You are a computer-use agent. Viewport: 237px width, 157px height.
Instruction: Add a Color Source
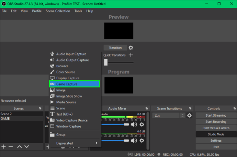75,72
